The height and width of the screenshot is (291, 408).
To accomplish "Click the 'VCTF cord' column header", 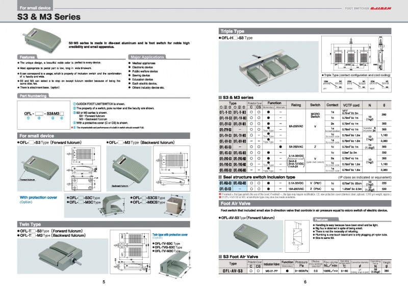I will [x=351, y=105].
